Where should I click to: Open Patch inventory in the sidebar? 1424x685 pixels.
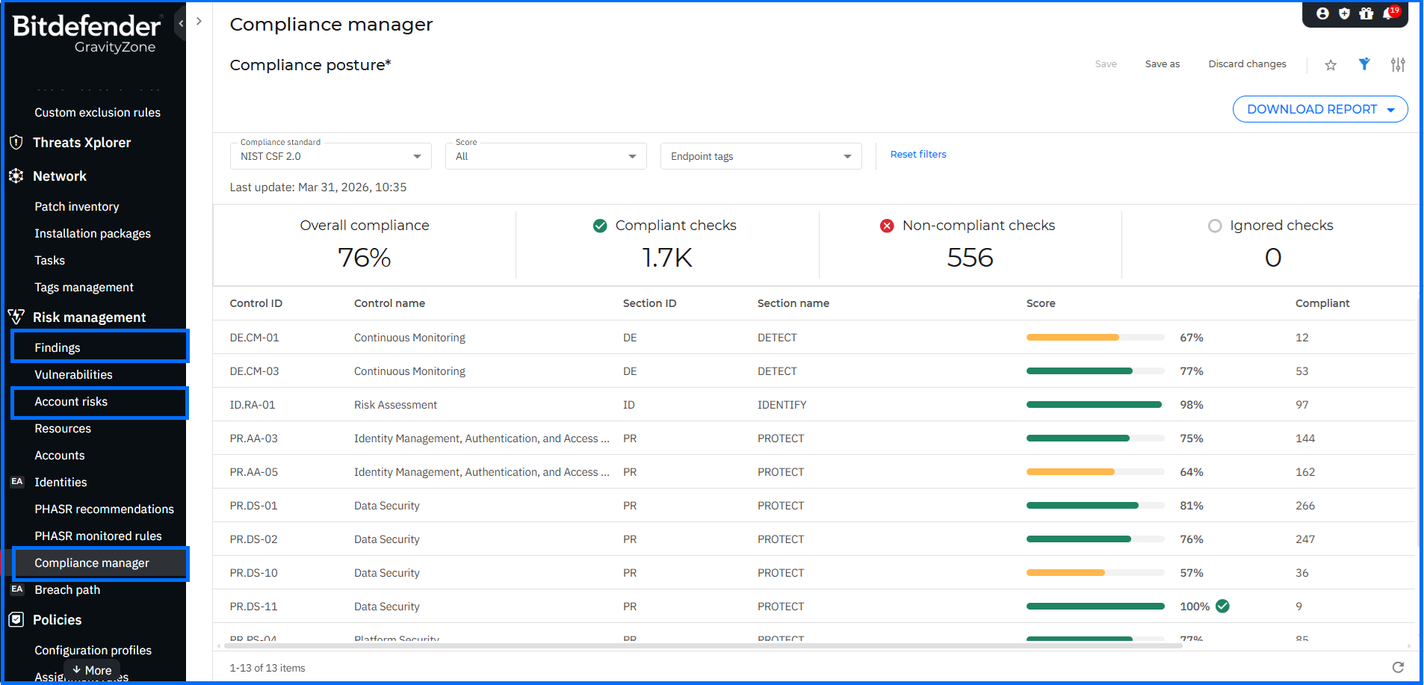[x=76, y=206]
